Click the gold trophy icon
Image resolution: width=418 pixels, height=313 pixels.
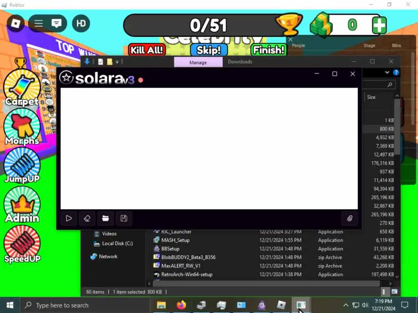point(289,24)
